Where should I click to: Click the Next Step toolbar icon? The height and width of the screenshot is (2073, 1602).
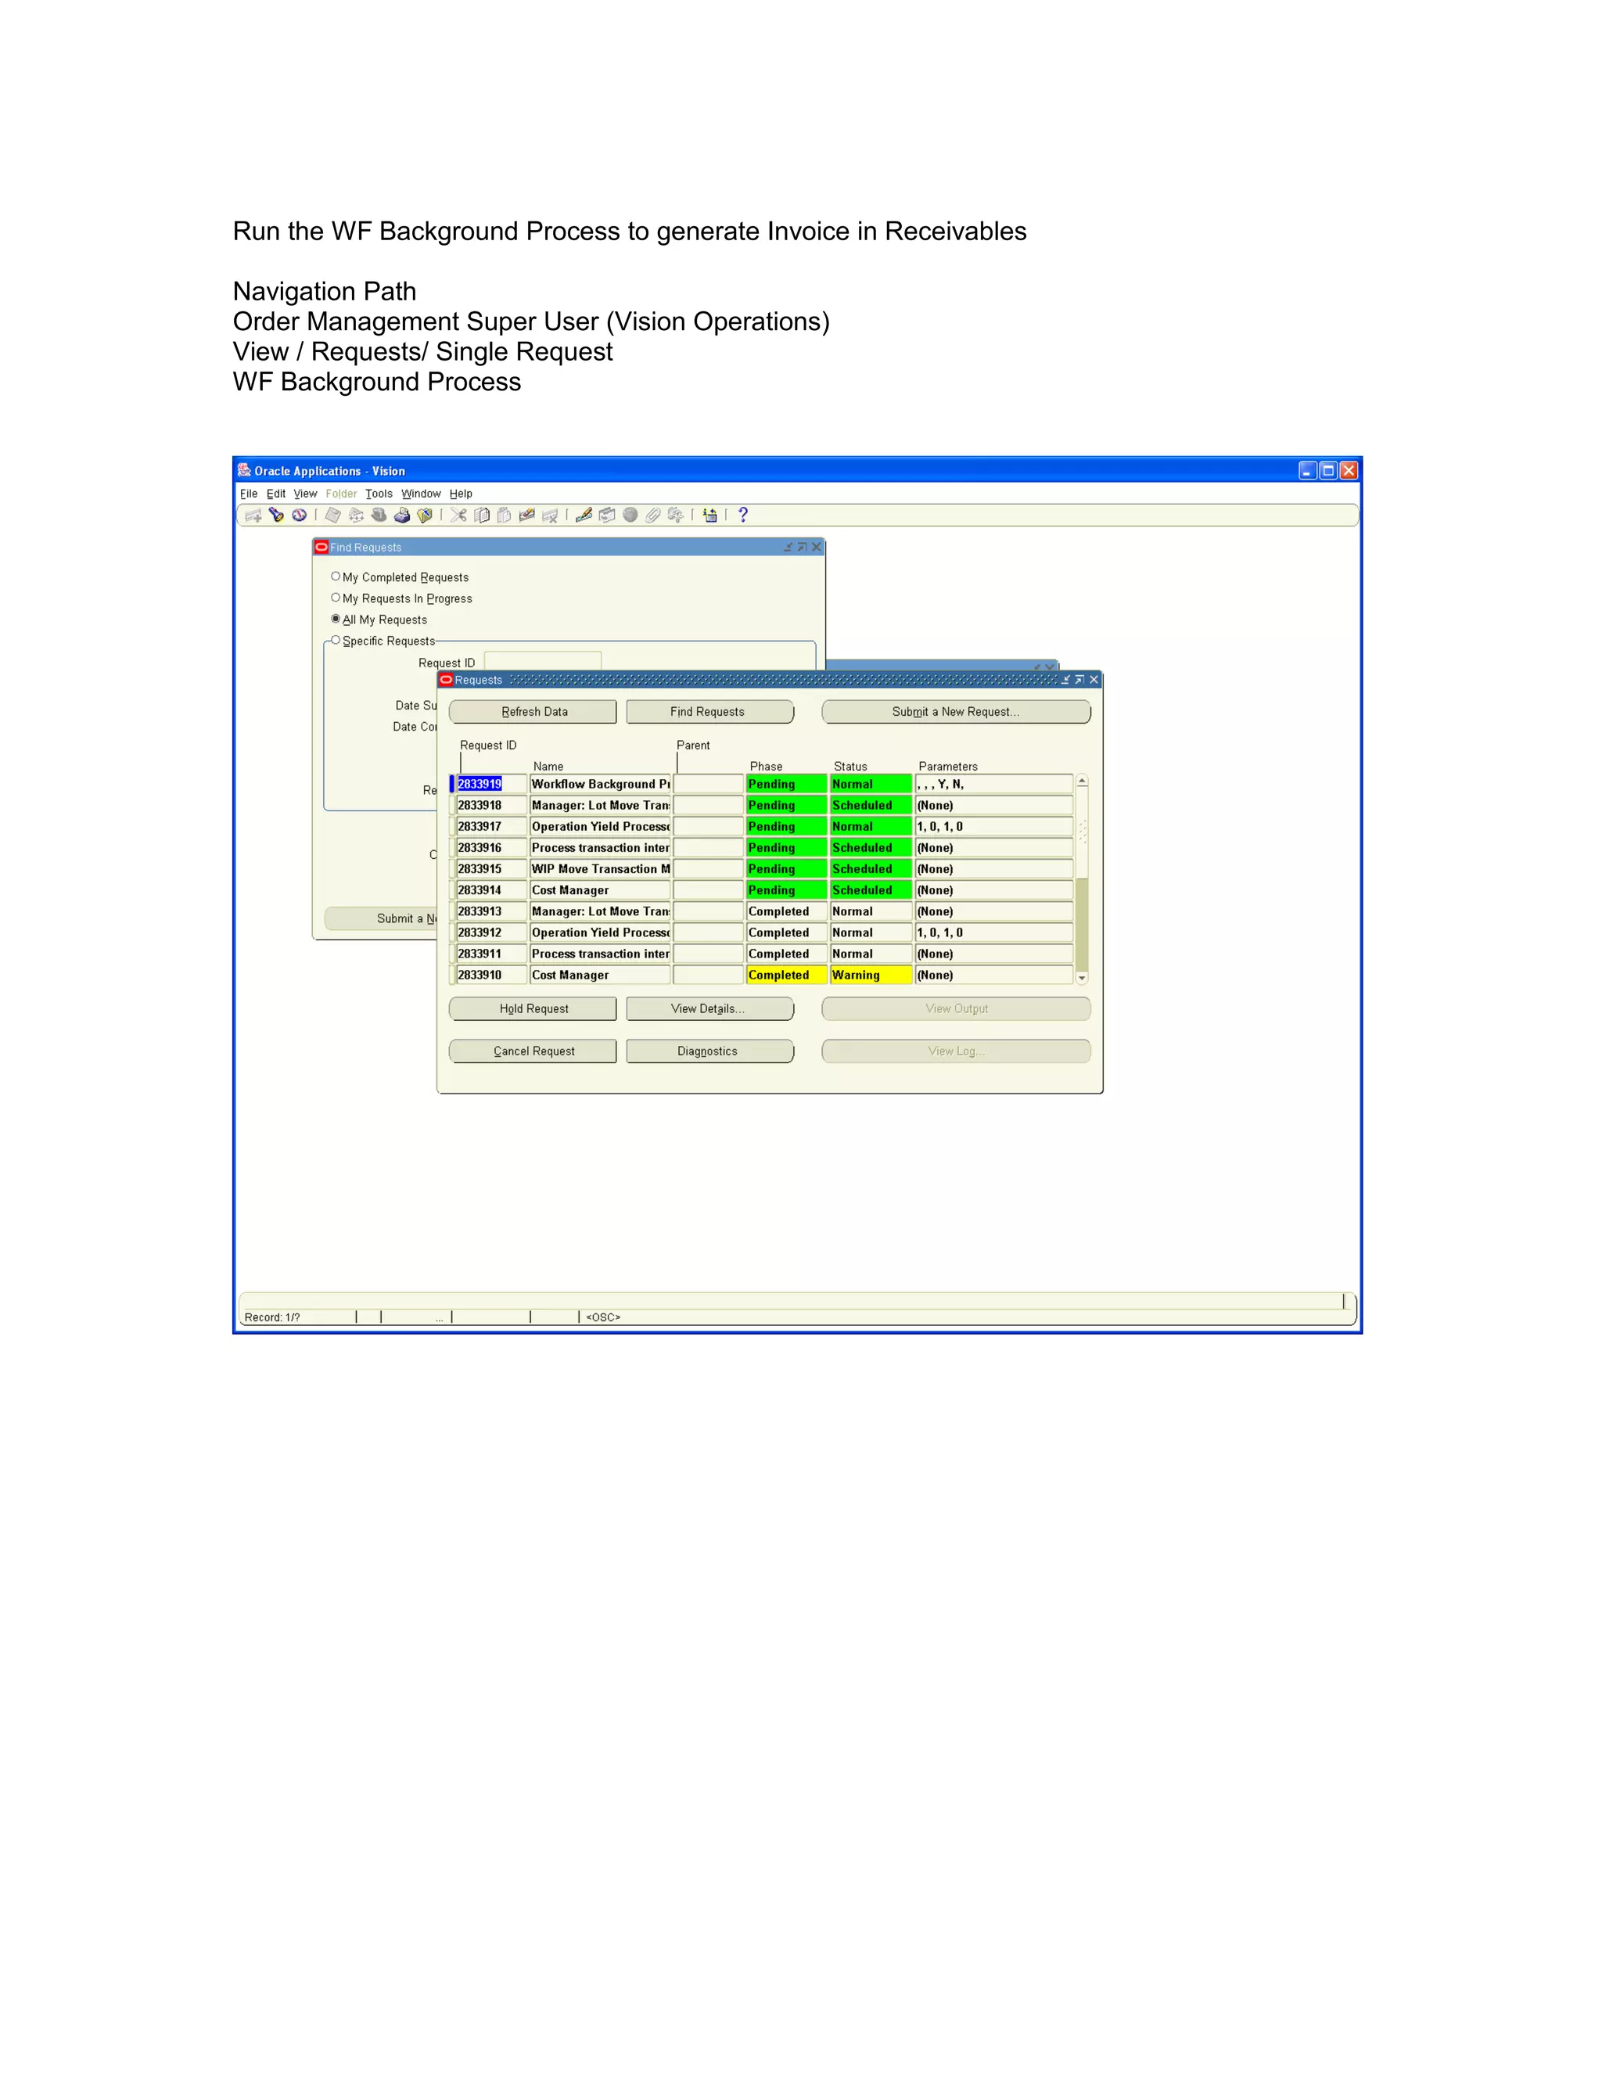(356, 516)
